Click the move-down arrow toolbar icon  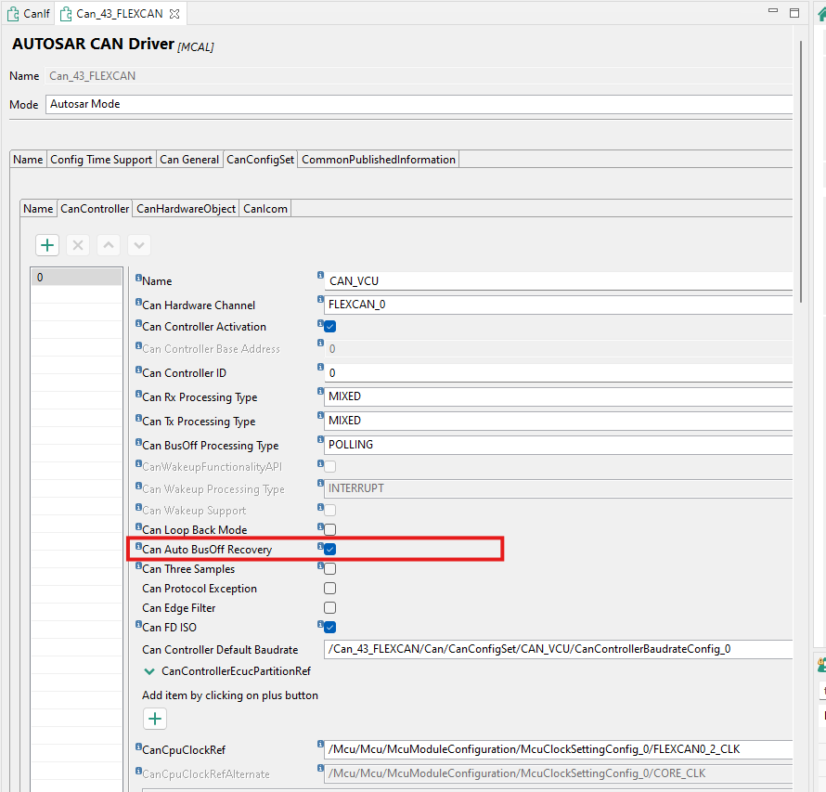pos(139,244)
